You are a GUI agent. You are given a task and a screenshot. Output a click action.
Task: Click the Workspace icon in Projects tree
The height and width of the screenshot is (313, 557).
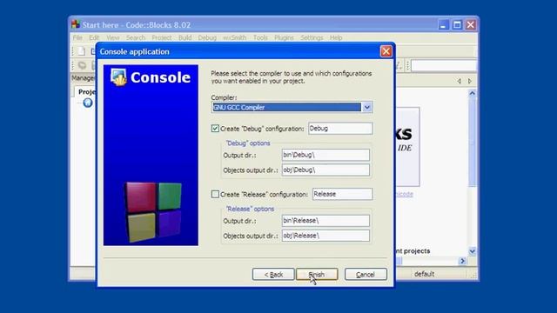pyautogui.click(x=88, y=103)
